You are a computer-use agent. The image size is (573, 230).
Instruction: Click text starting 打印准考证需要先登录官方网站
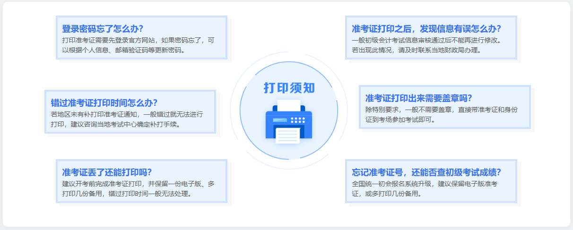[138, 40]
